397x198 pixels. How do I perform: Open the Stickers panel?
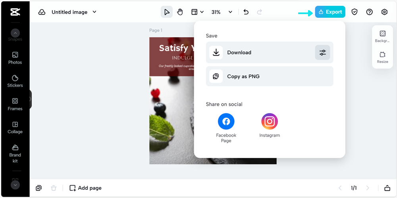click(x=15, y=81)
